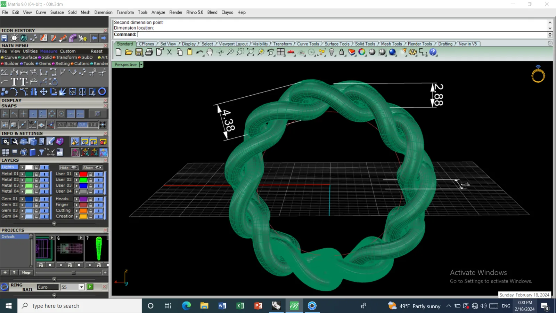Screen dimensions: 556x313
Task: Open a file with the folder icon
Action: [129, 52]
